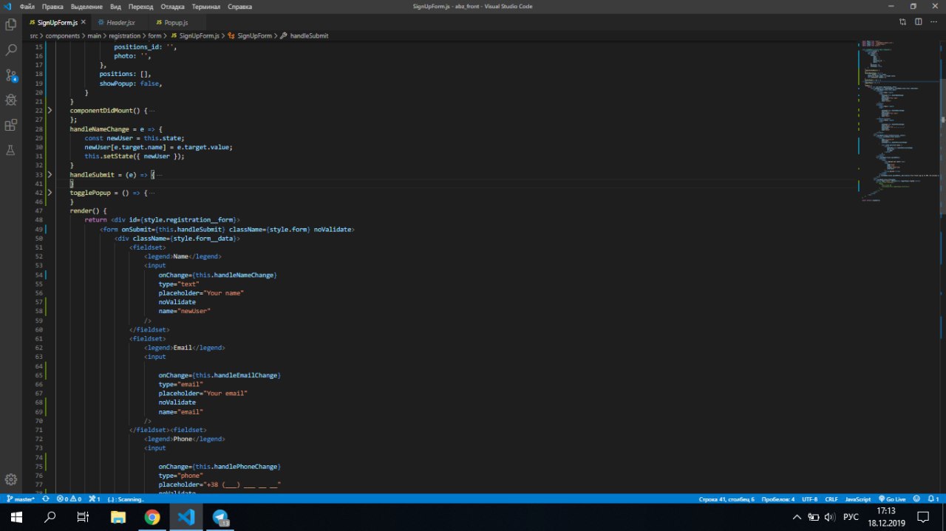The image size is (946, 531).
Task: Click Go Live in status bar
Action: click(x=892, y=499)
